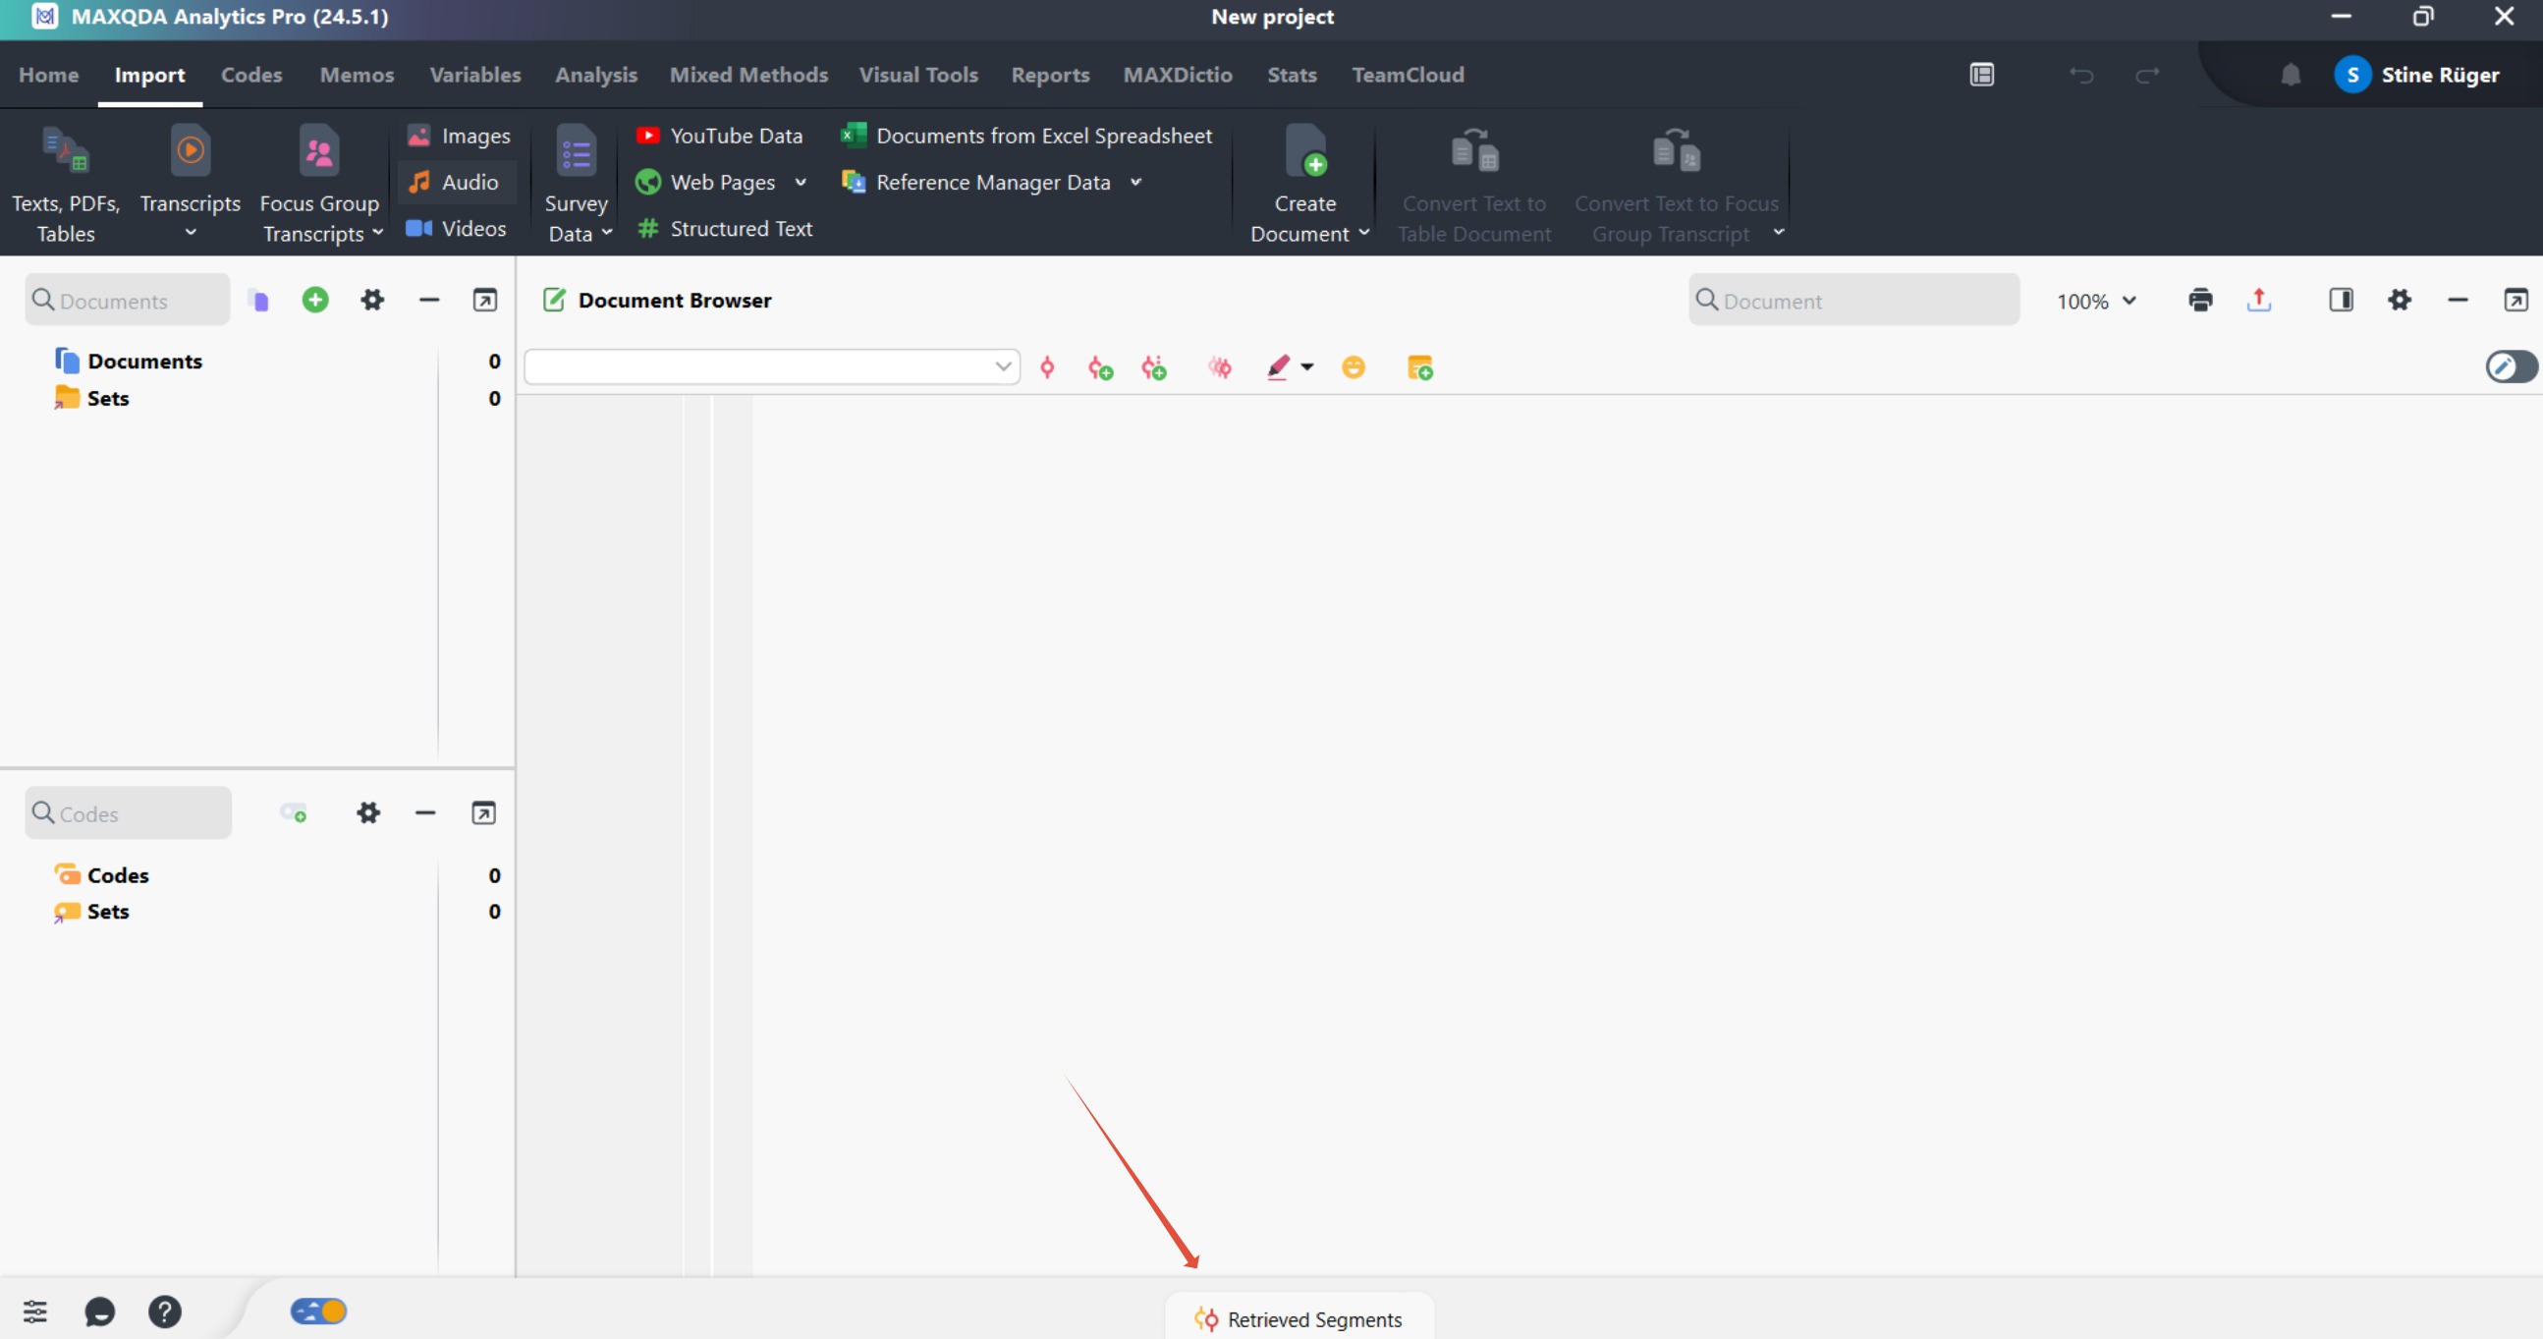The height and width of the screenshot is (1339, 2543).
Task: Expand Survey Data dropdown arrow
Action: click(607, 233)
